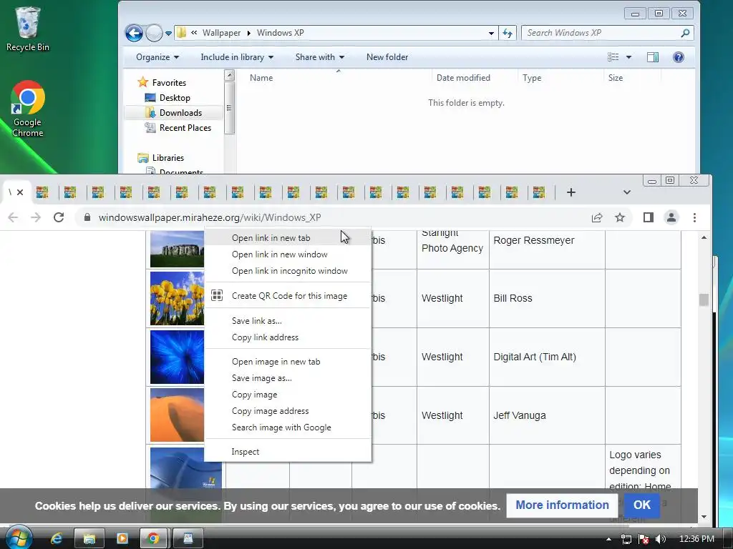This screenshot has width=733, height=549.
Task: Click New folder in Explorer toolbar
Action: click(x=387, y=57)
